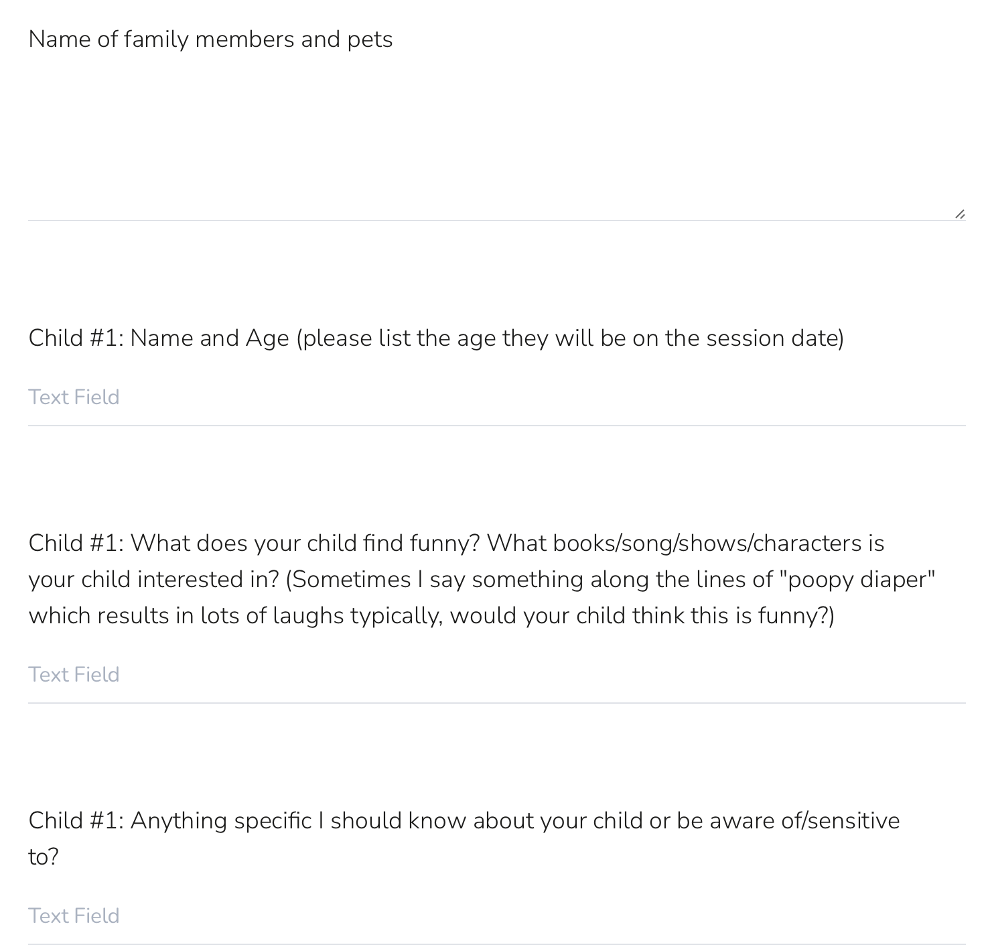This screenshot has height=945, width=990.
Task: Click the word 'to?' ending the last question
Action: coord(44,857)
